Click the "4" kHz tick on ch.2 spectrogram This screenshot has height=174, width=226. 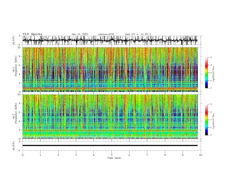coord(20,121)
